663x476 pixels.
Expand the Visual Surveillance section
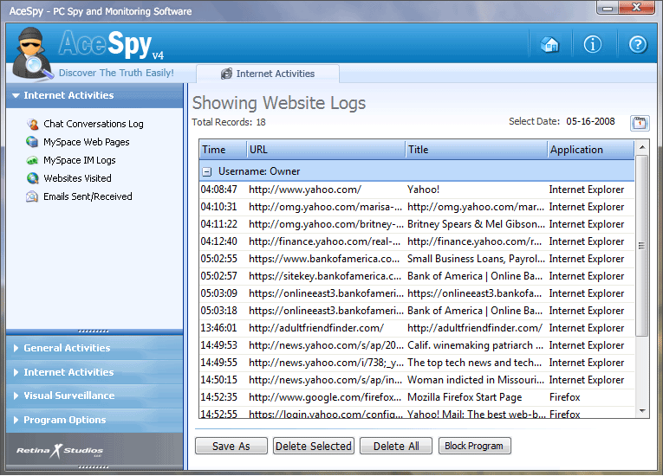94,396
